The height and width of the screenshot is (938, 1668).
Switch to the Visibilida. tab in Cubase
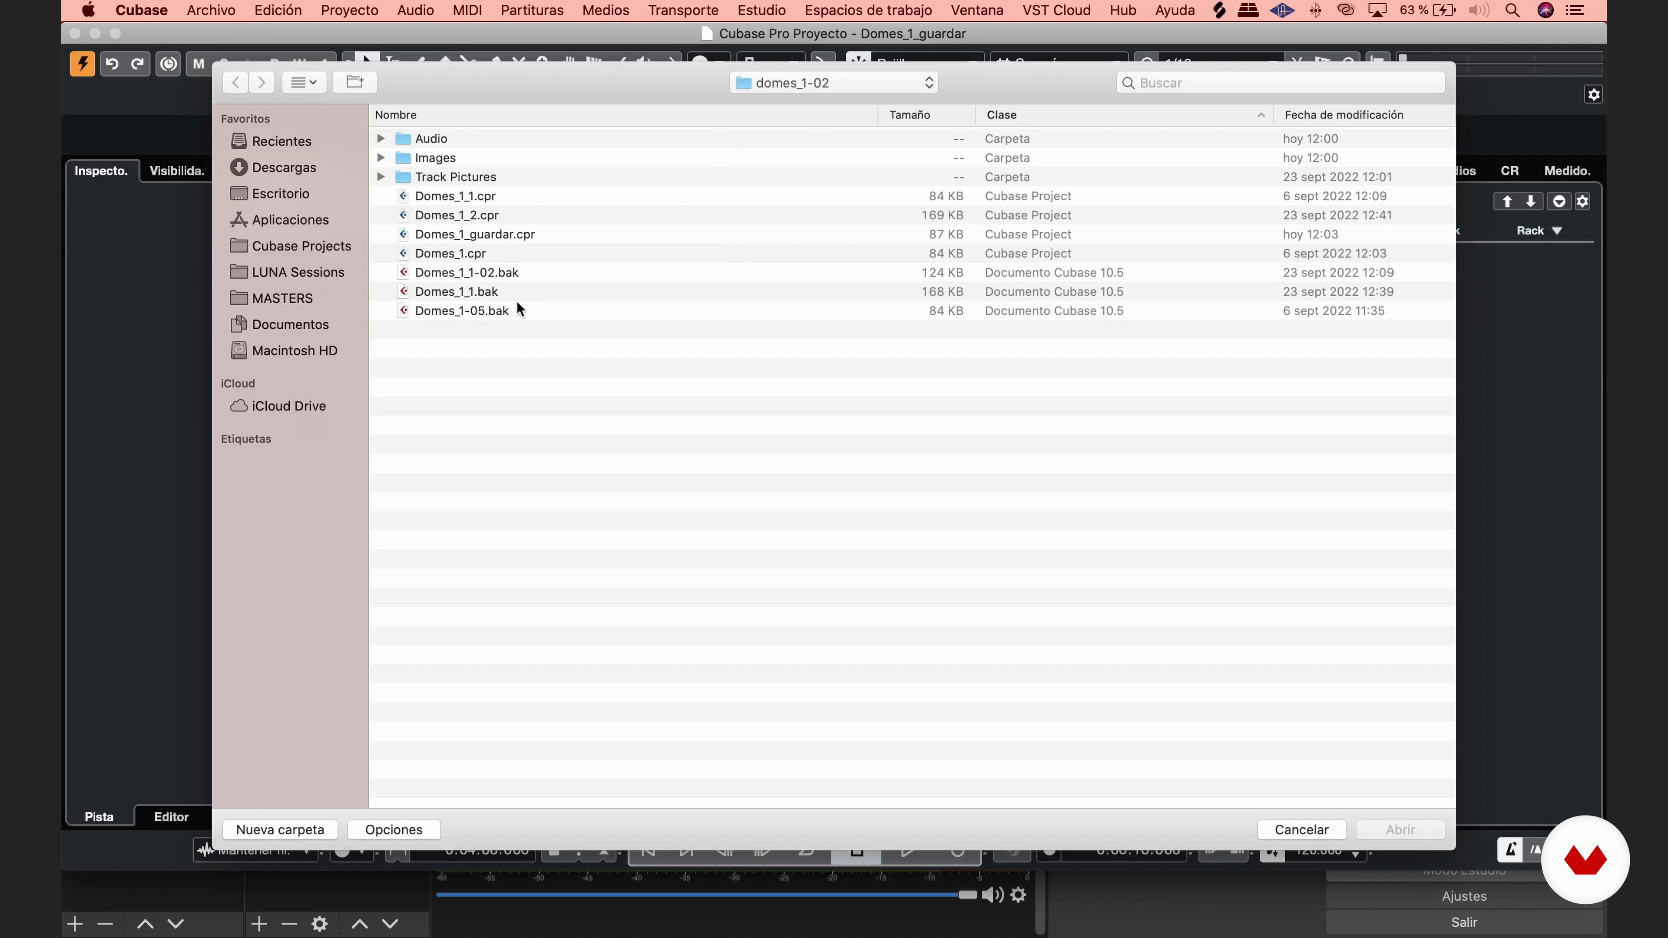176,171
